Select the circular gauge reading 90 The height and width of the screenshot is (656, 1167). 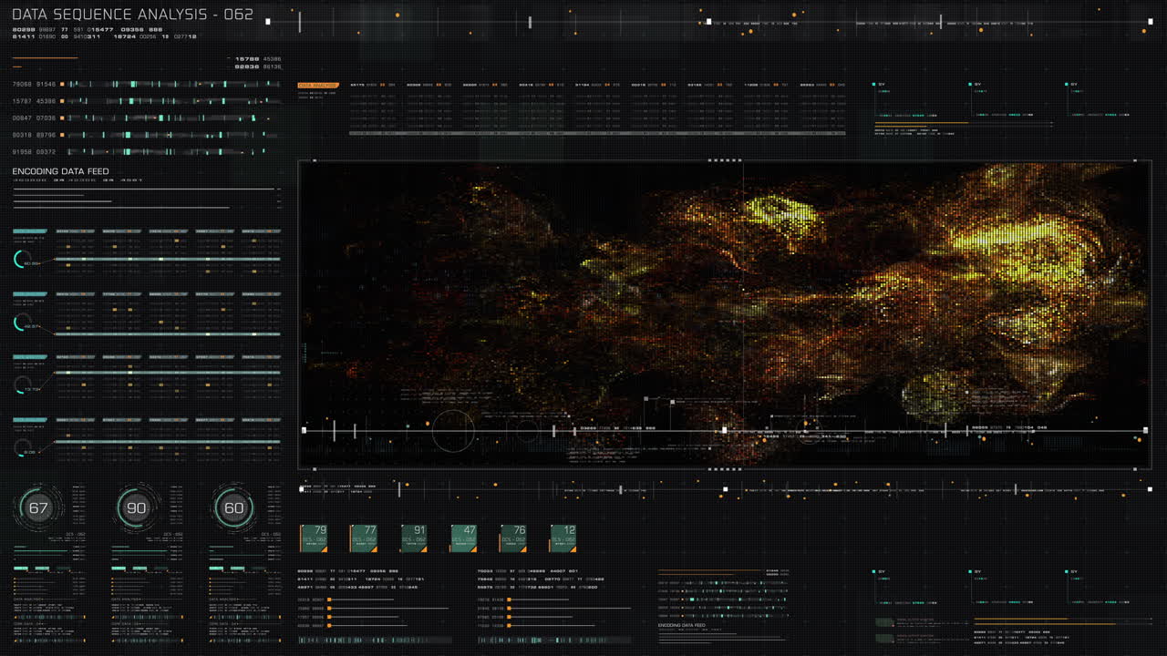tap(136, 508)
